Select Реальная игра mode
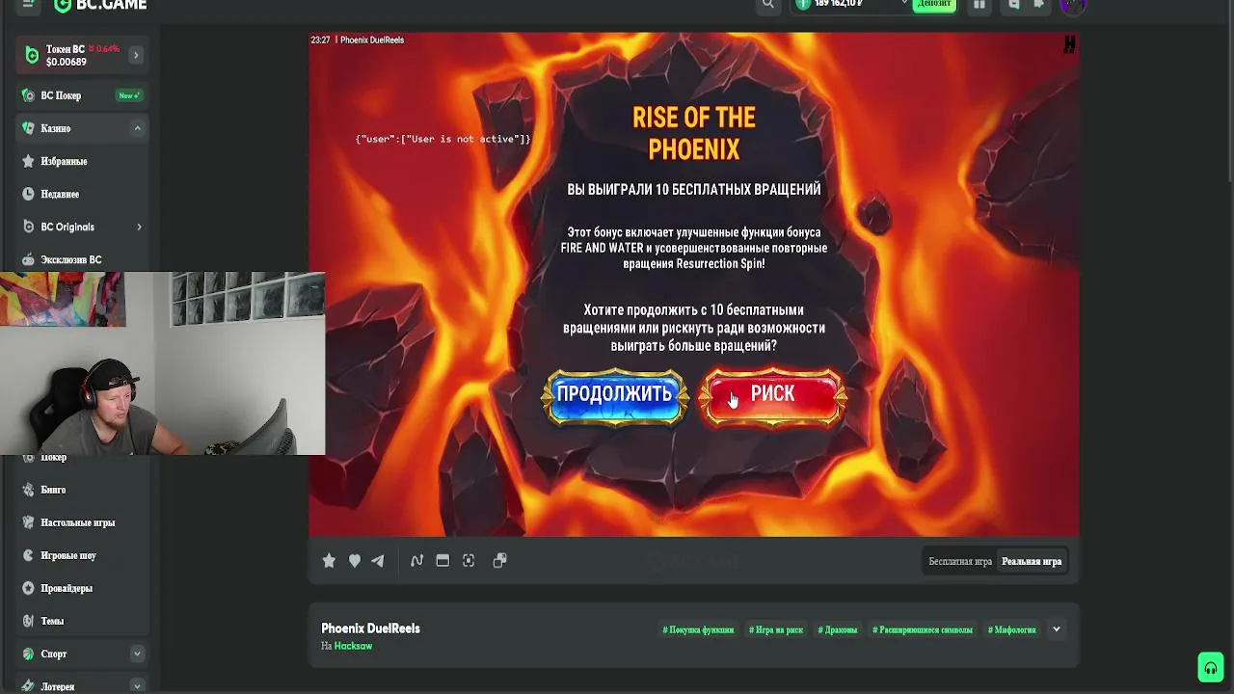This screenshot has height=694, width=1234. [1032, 561]
